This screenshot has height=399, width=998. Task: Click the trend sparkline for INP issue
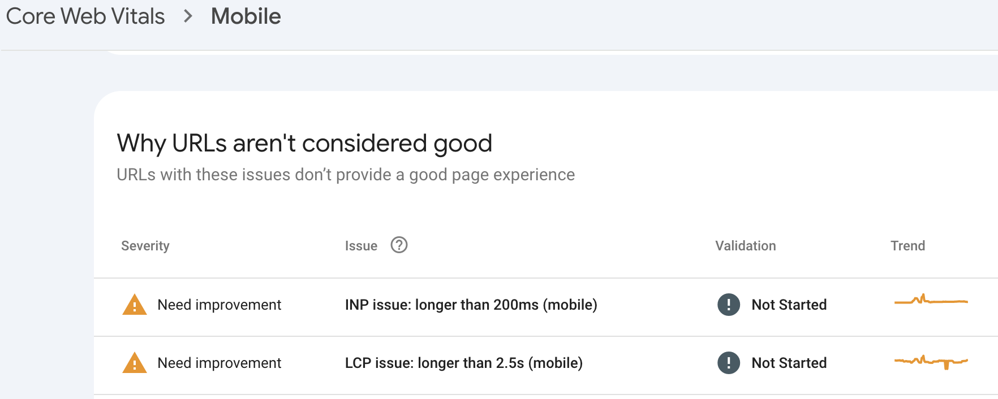tap(931, 301)
